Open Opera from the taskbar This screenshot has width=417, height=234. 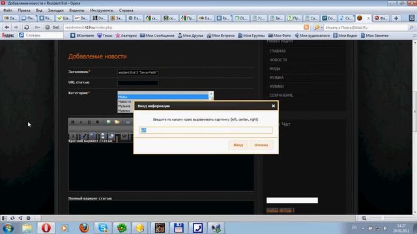point(46,228)
